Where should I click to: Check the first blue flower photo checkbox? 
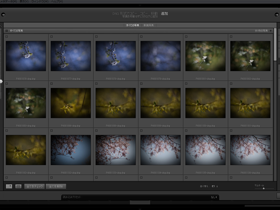7,37
